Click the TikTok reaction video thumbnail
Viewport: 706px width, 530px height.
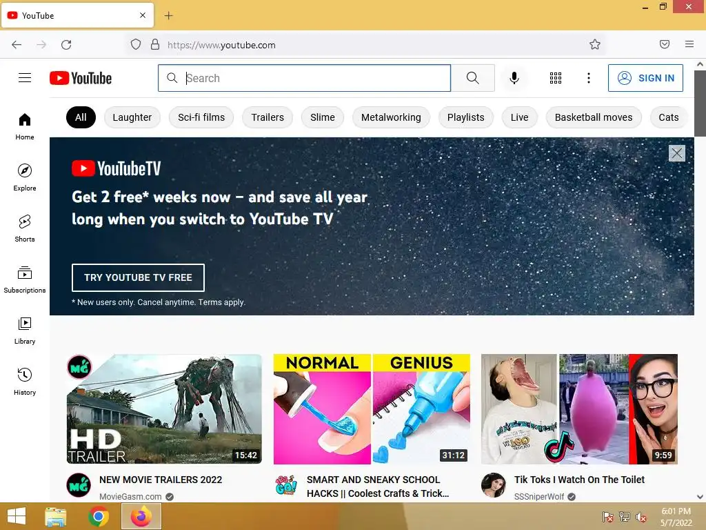579,409
